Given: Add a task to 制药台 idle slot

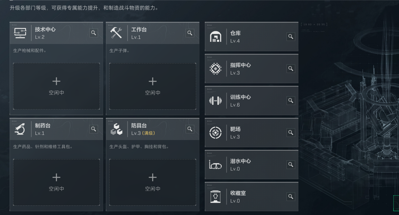Looking at the screenshot, I should pyautogui.click(x=57, y=182).
